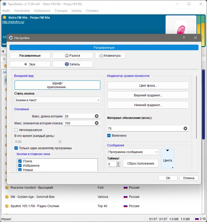This screenshot has height=222, width=207.
Task: Click the settings dialog help question mark
Action: (x=184, y=38)
